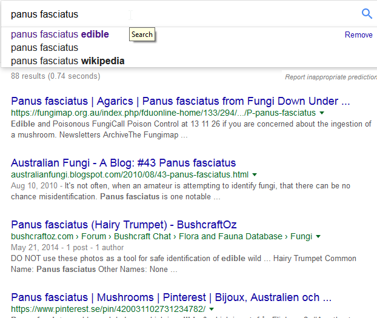Expand the arrow beside the australianfungi.blogspot.com URL

[x=255, y=175]
